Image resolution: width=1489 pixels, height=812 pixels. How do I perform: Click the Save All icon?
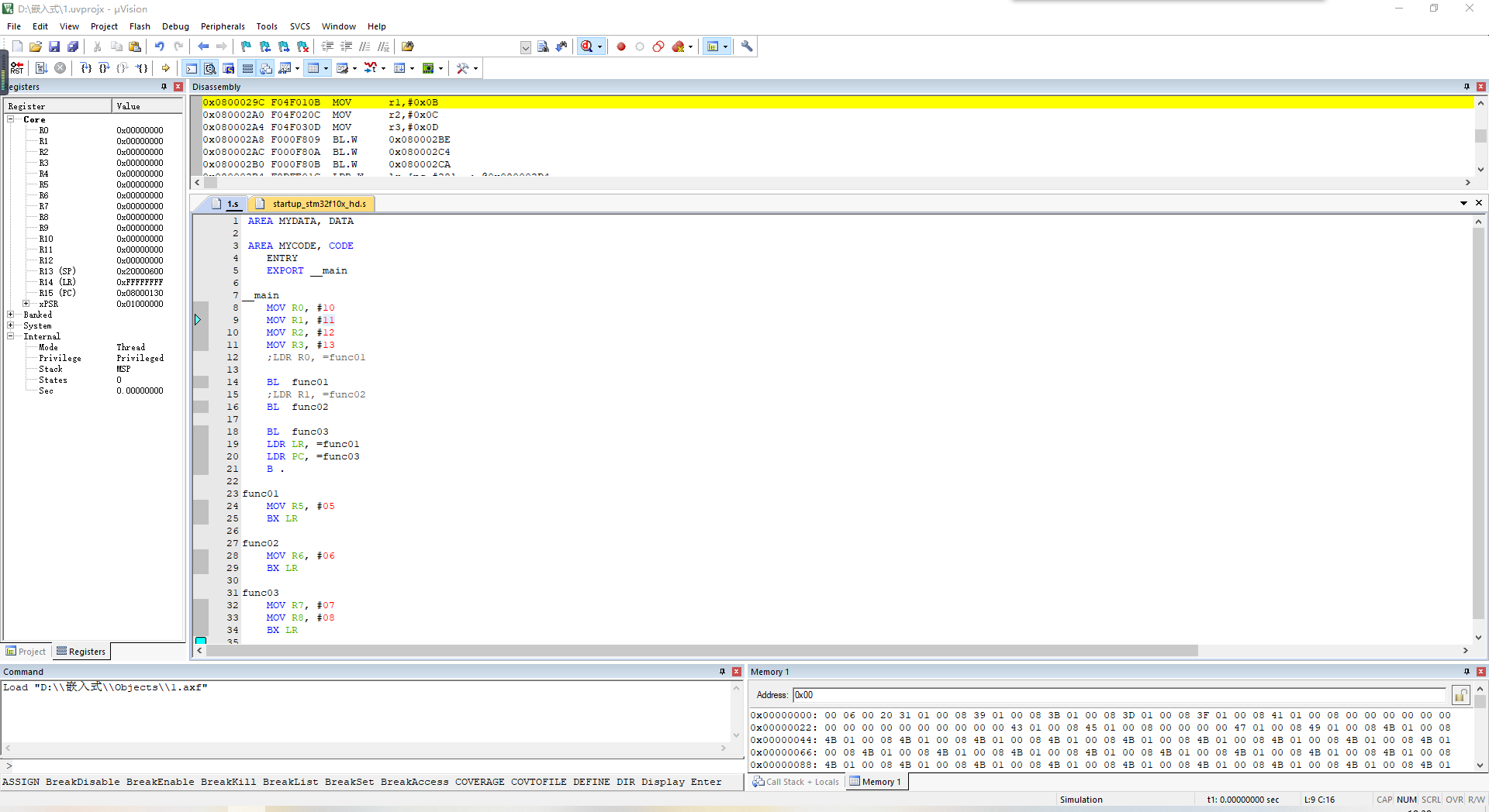(x=73, y=46)
